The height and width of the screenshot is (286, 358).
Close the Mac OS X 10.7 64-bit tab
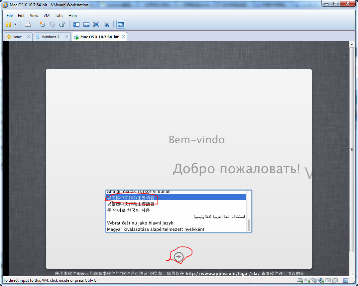coord(123,37)
